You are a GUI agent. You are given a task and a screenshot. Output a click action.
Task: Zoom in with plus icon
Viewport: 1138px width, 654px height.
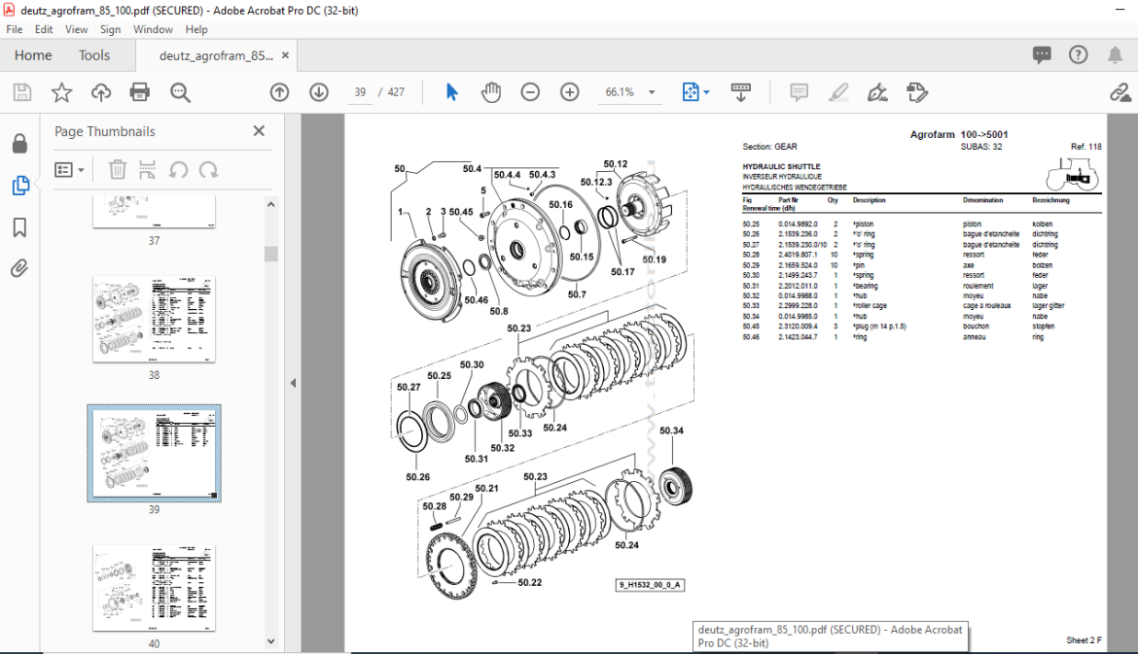[570, 92]
